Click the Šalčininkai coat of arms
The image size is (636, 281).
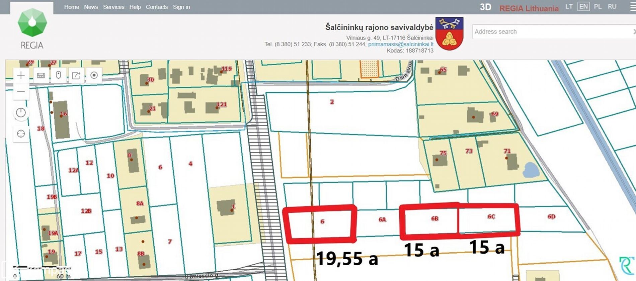449,34
